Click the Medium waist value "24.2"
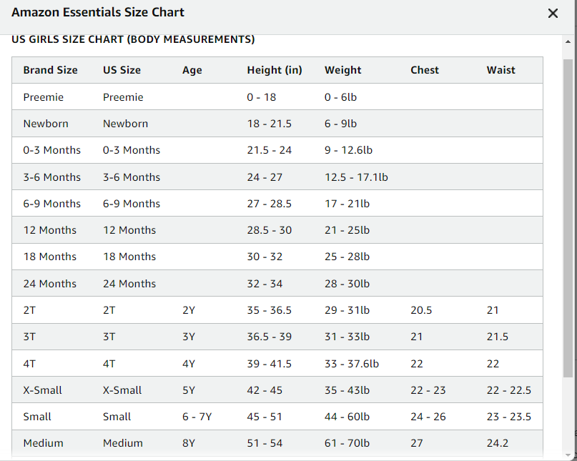Screen dimensions: 577x461 [498, 443]
